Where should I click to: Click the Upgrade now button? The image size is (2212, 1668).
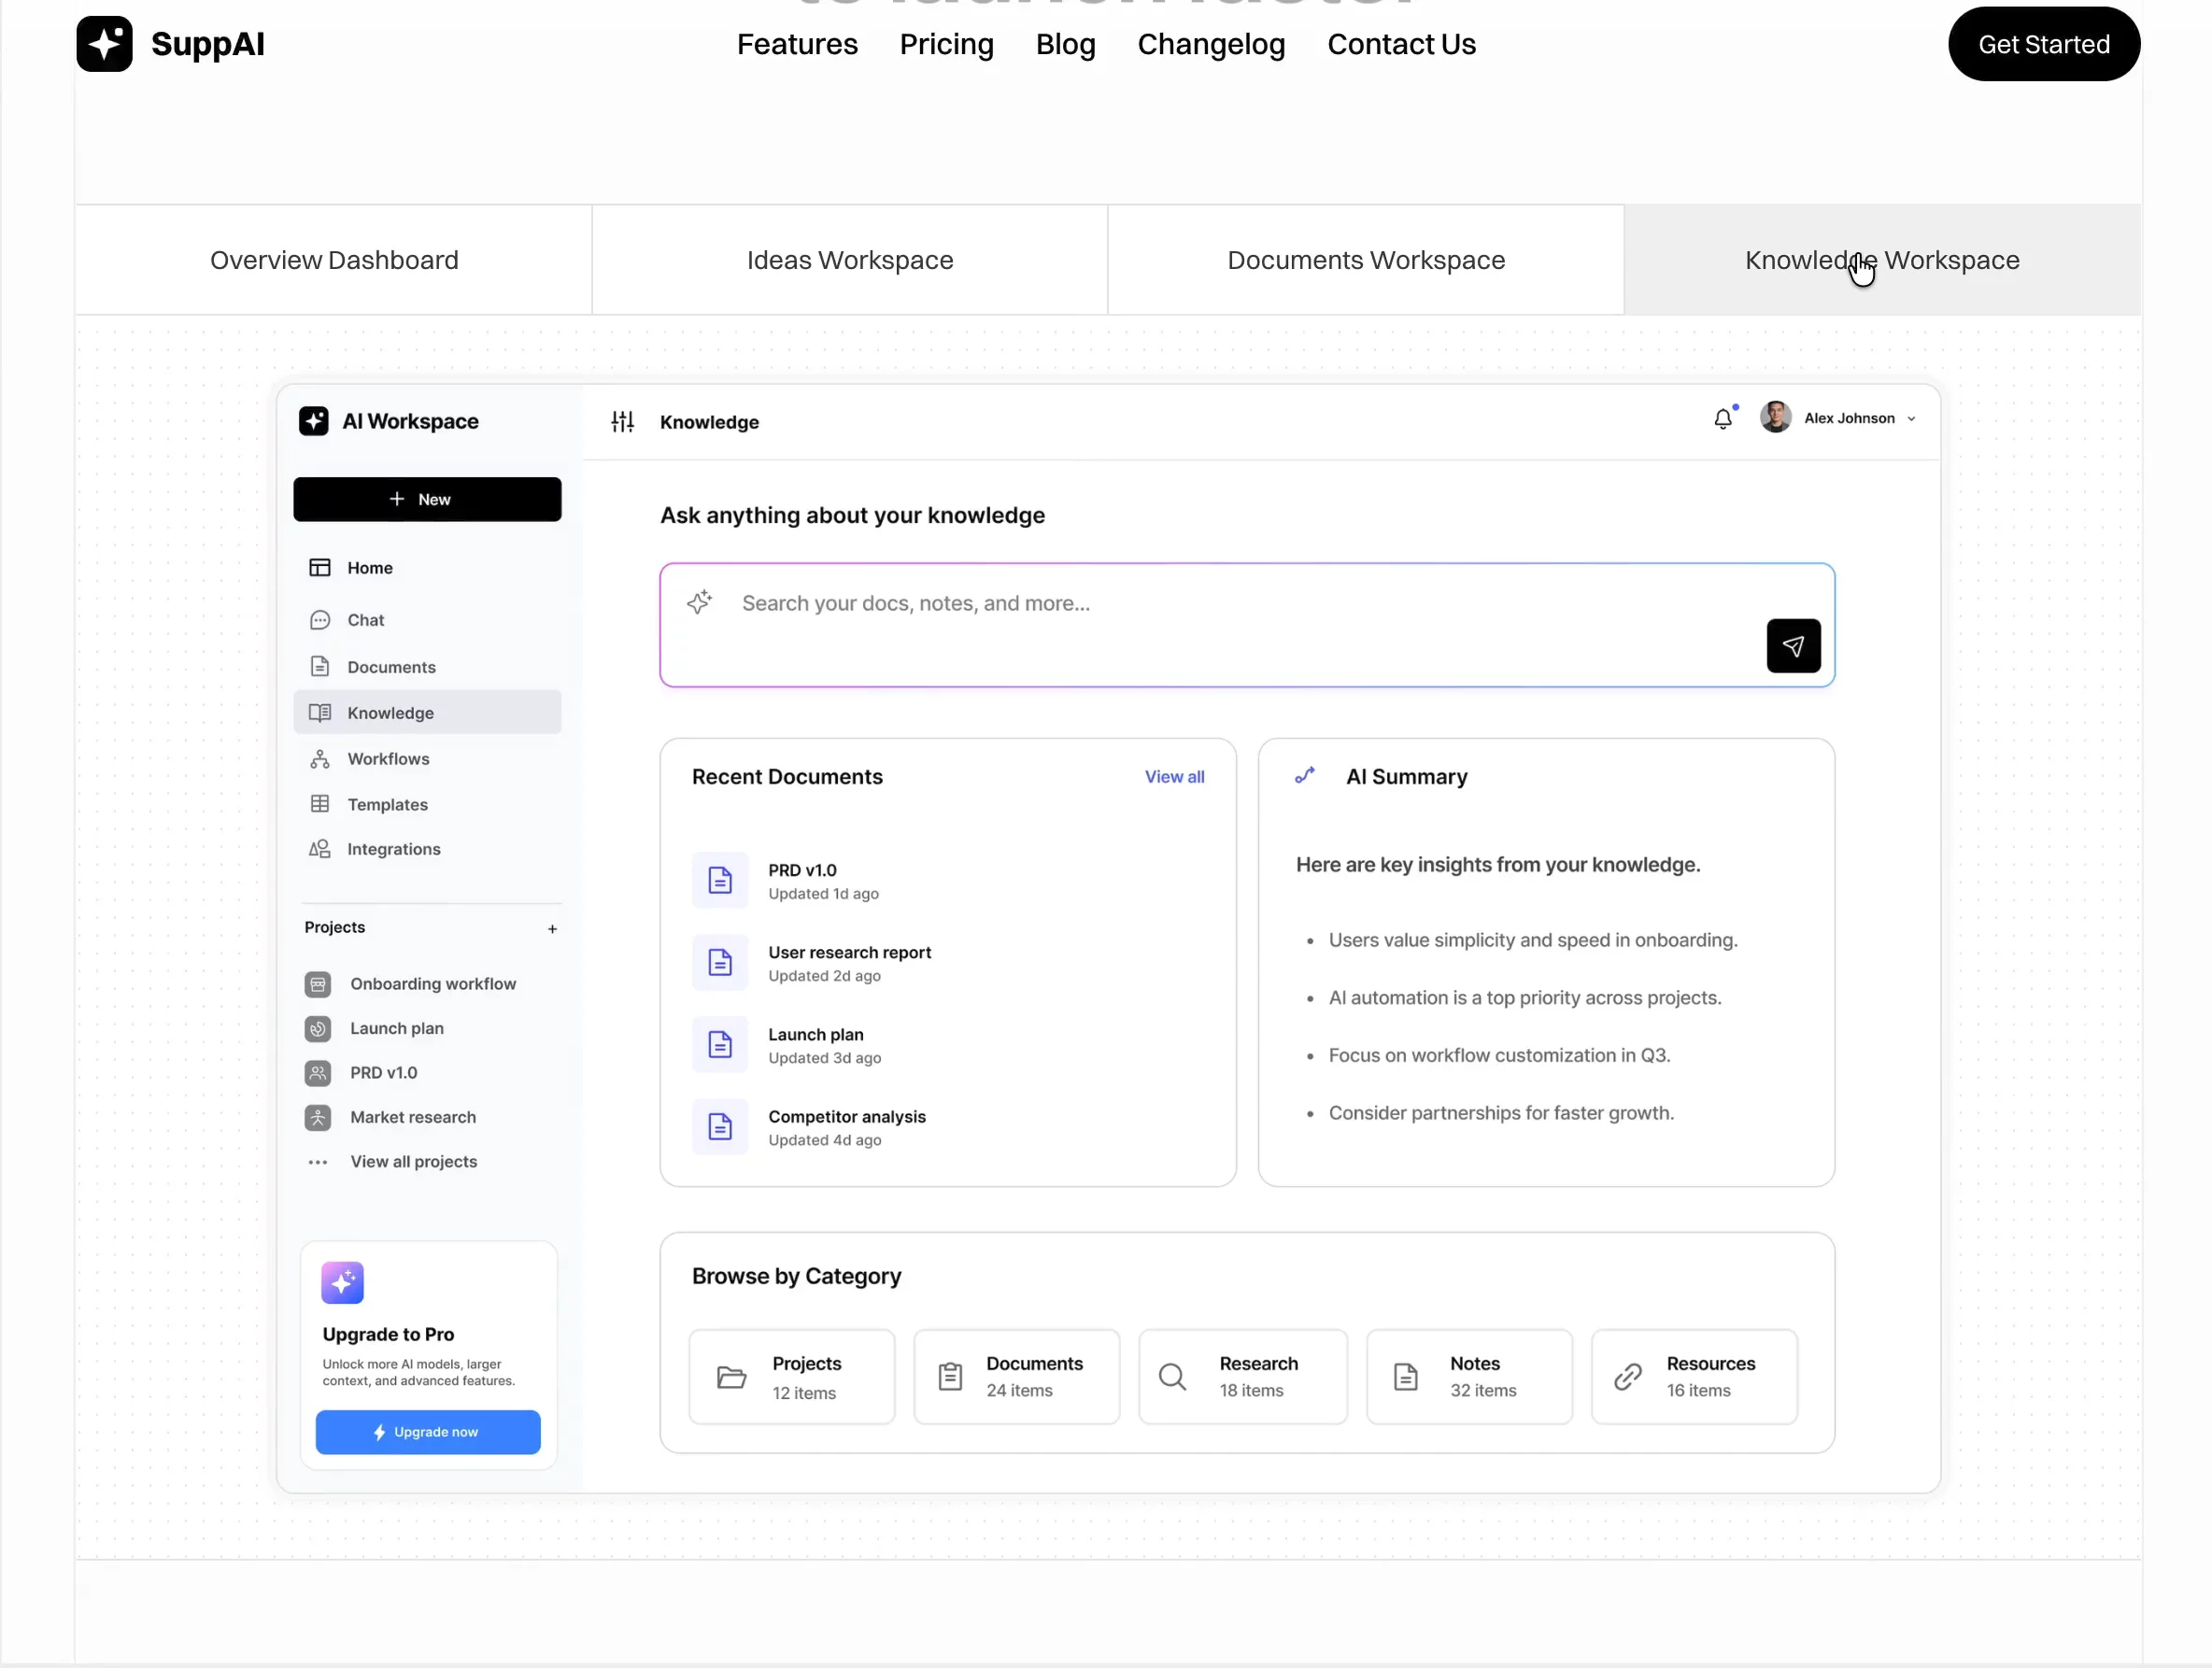coord(427,1431)
